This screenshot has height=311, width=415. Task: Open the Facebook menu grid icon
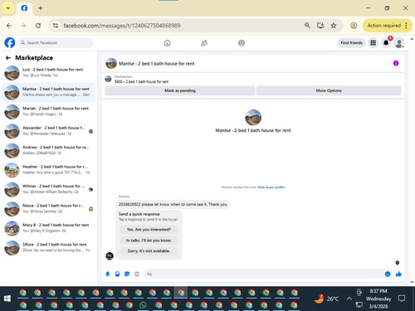[x=373, y=43]
